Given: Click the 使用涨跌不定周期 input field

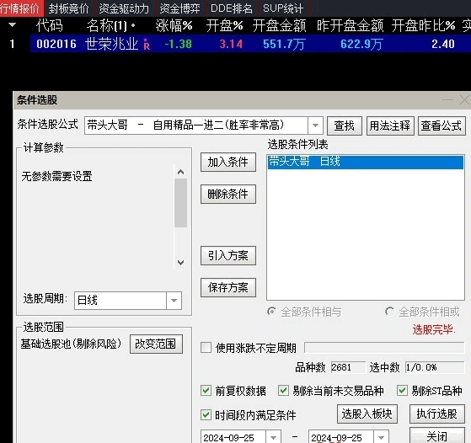Looking at the screenshot, I should coord(384,348).
